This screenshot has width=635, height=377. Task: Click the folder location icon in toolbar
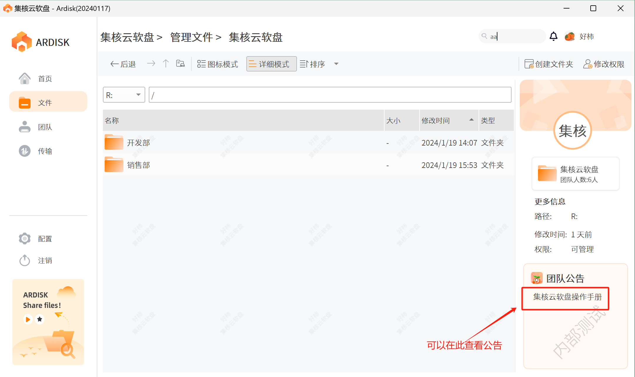(x=180, y=64)
